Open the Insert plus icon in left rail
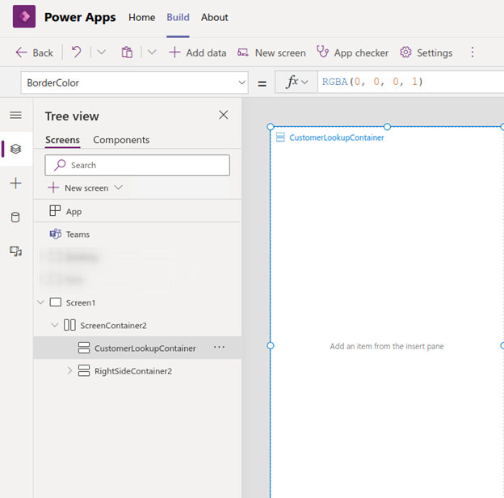The image size is (504, 498). [x=16, y=183]
